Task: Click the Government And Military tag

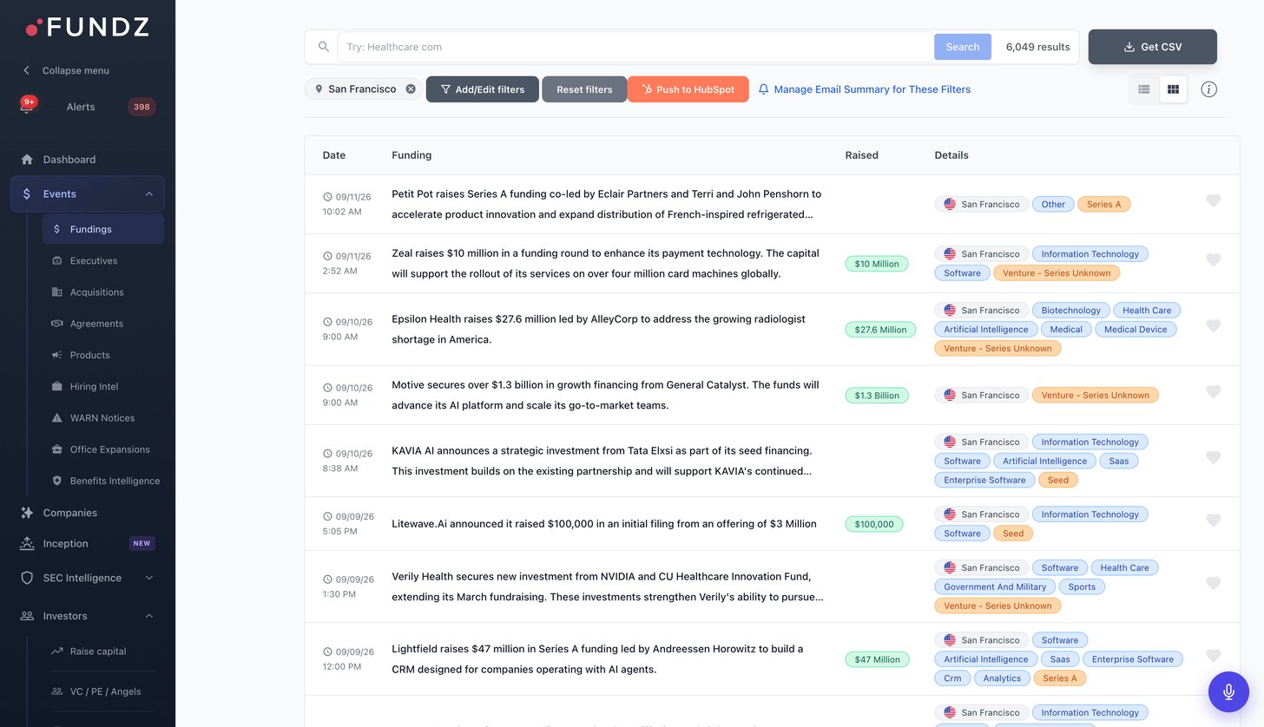Action: coord(995,587)
